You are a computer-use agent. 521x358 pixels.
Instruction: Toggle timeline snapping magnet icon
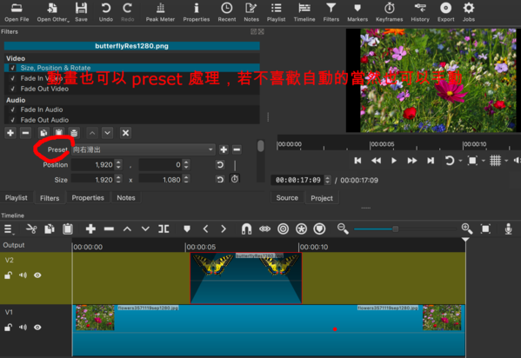coord(246,229)
